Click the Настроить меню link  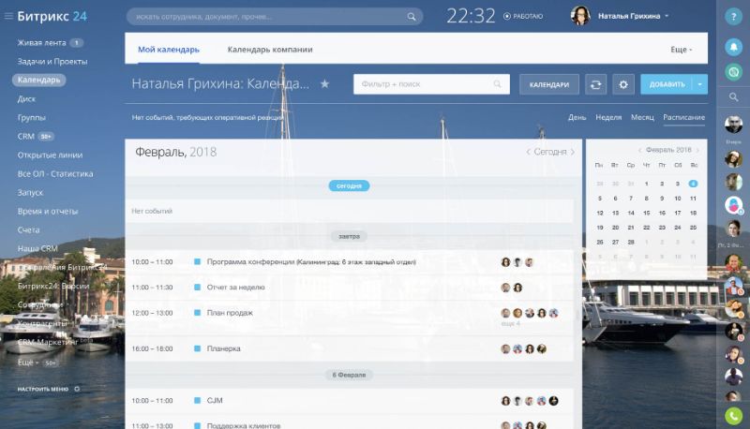click(47, 388)
